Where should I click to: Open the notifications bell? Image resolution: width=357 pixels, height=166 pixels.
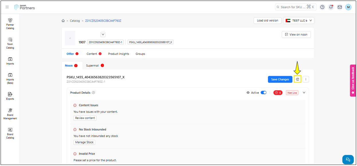point(331,7)
